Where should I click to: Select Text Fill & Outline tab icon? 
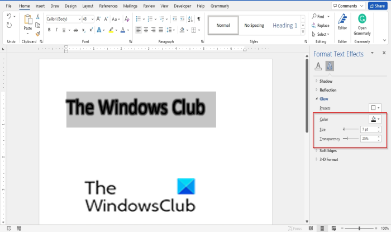(x=318, y=66)
